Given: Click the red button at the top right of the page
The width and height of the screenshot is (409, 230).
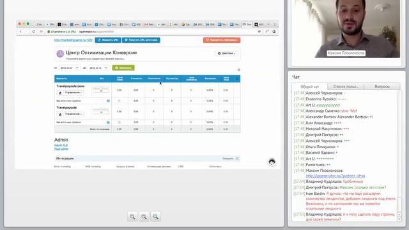Looking at the screenshot, I should [222, 40].
